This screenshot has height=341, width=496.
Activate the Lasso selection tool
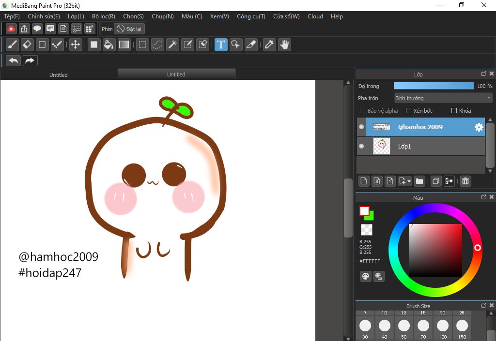[157, 45]
